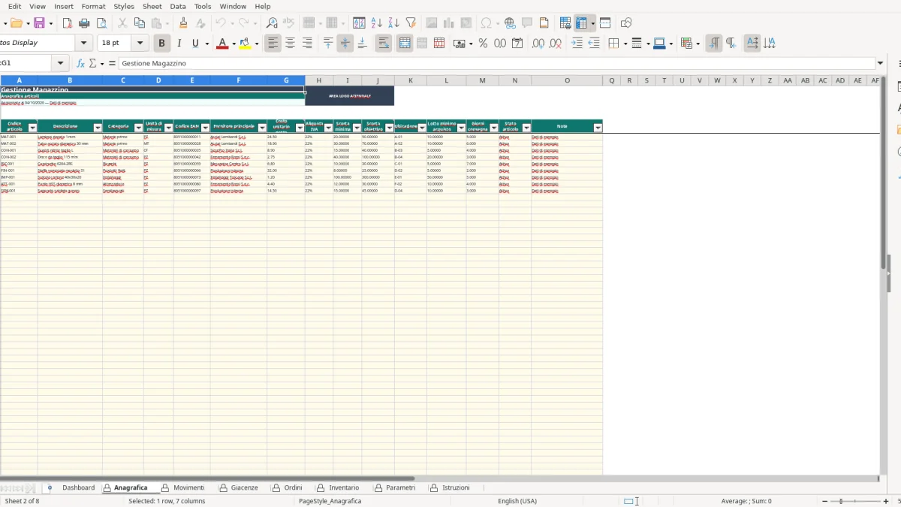Format the selection as date

(517, 44)
